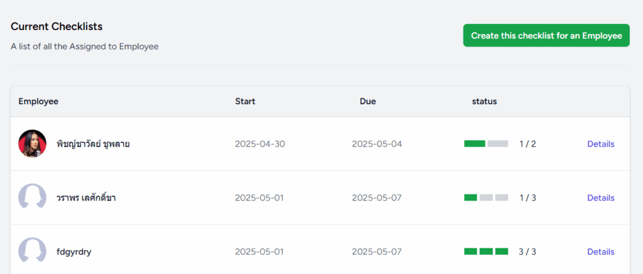
Task: Click the 1 / 2 progress bar
Action: coord(486,144)
